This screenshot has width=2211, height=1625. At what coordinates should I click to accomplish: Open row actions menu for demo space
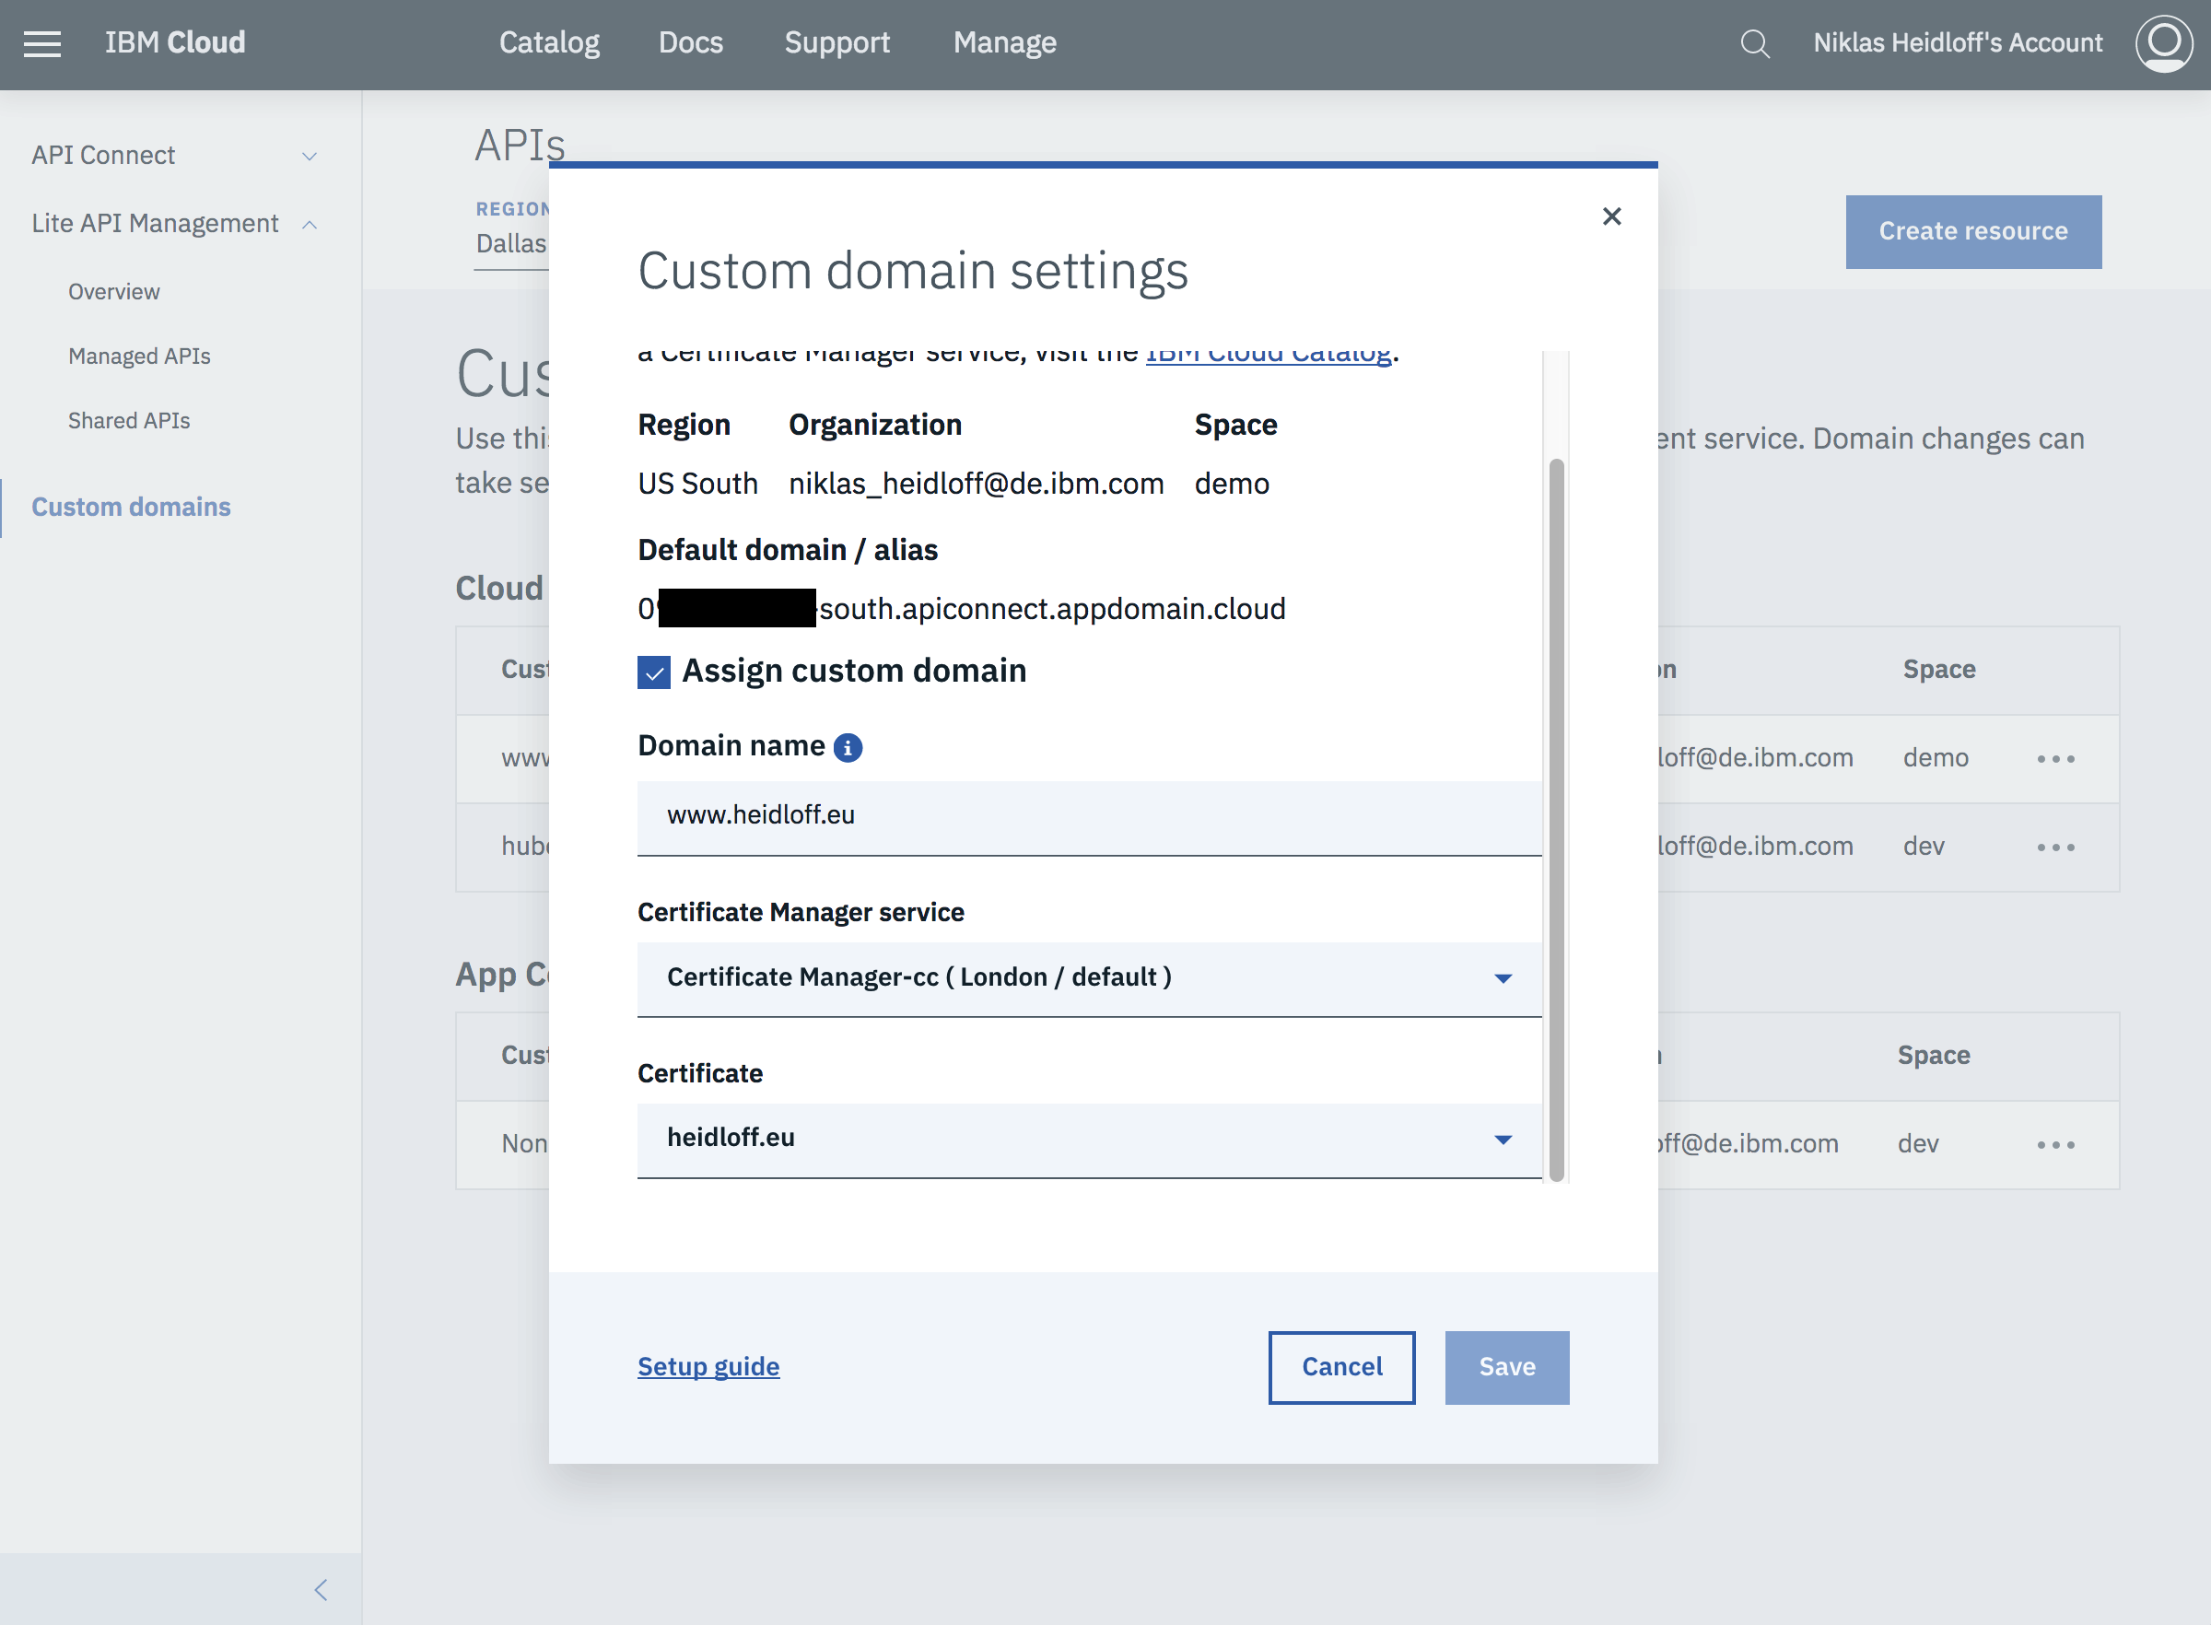(2055, 758)
